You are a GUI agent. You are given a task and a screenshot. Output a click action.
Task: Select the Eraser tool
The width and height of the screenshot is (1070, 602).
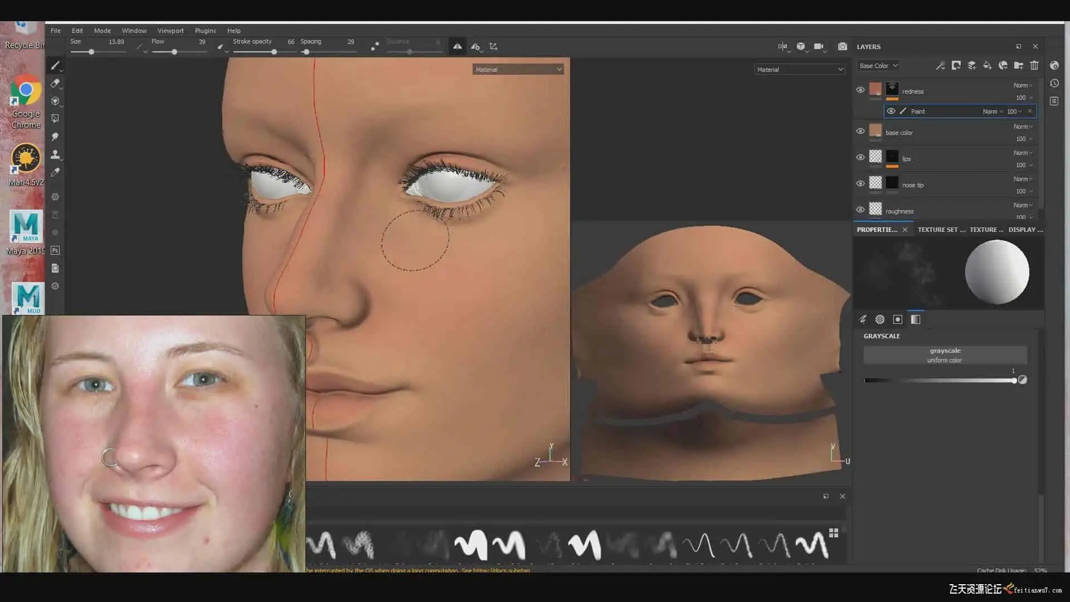(55, 84)
